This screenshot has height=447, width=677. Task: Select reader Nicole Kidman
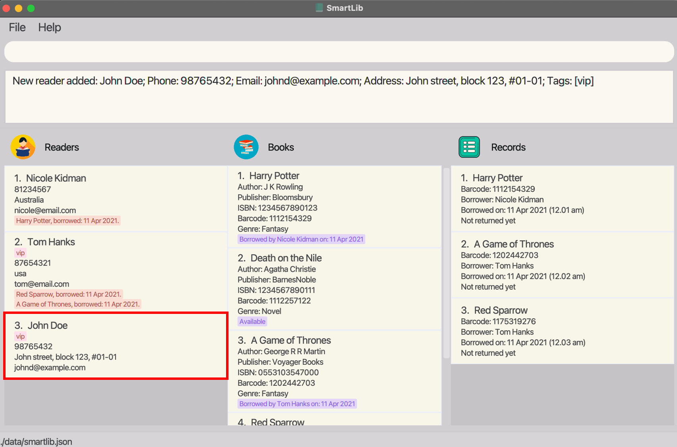click(116, 199)
